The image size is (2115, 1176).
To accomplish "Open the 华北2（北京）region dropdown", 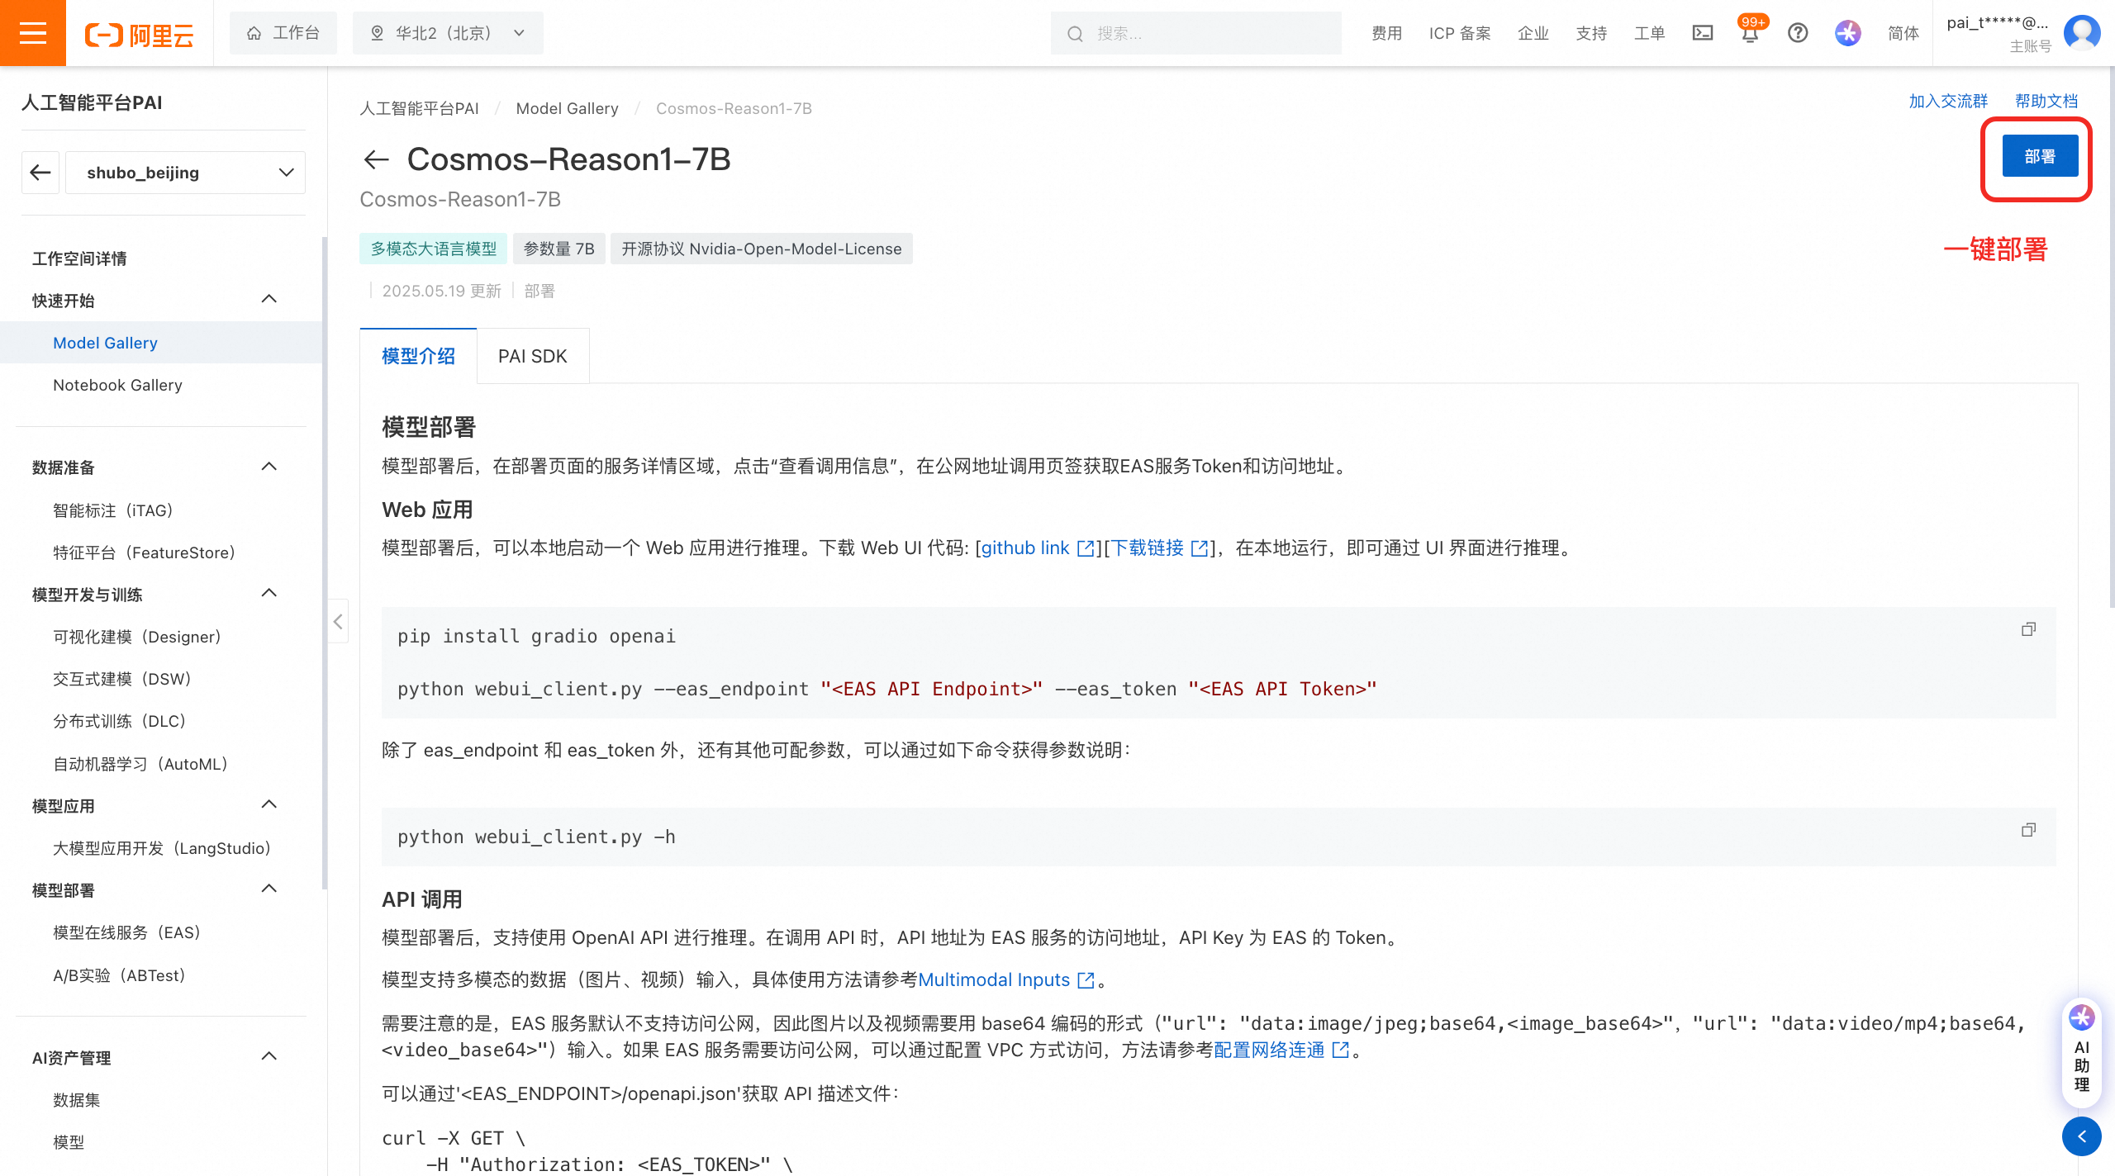I will 447,33.
